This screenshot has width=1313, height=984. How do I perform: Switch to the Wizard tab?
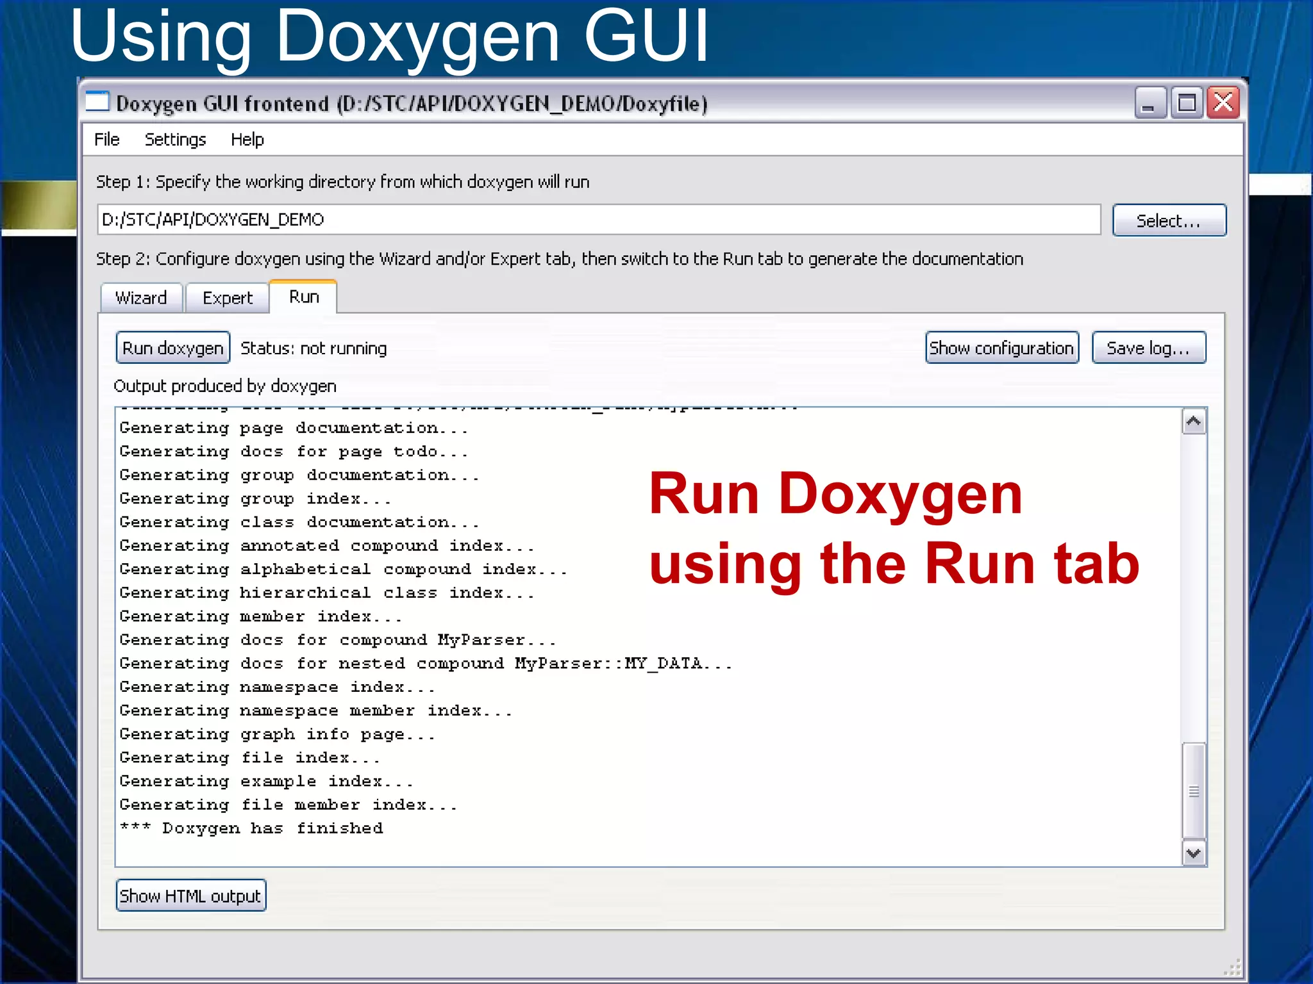click(141, 298)
